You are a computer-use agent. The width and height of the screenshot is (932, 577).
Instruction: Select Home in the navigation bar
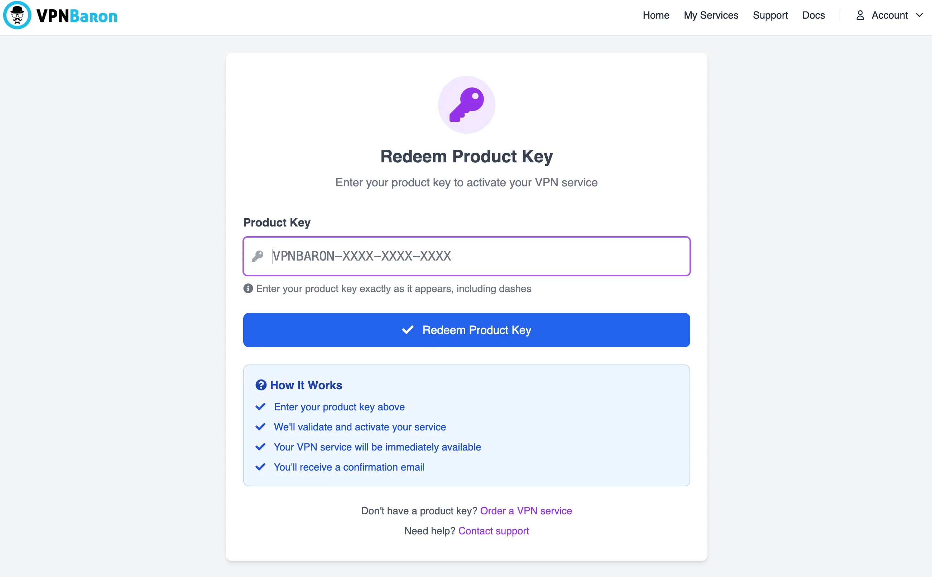point(655,15)
